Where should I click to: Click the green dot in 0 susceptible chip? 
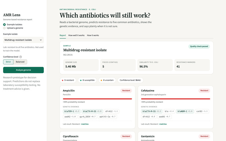click(81, 80)
